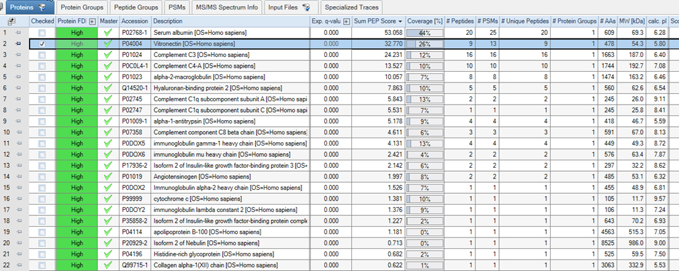Click the pin icon on row 1

(x=18, y=32)
